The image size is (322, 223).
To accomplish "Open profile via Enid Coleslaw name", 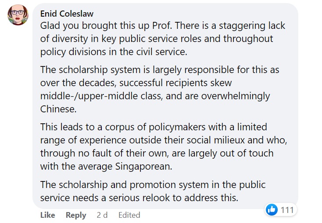I will click(x=67, y=14).
